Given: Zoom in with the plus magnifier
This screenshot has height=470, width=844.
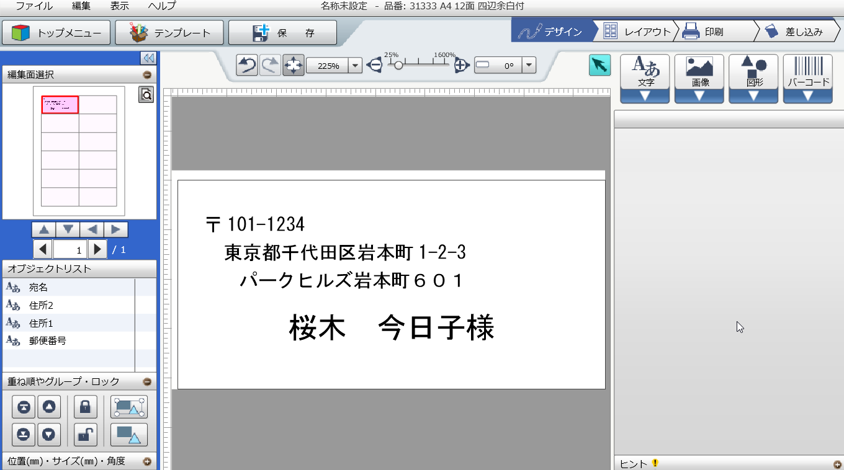Looking at the screenshot, I should pyautogui.click(x=460, y=65).
